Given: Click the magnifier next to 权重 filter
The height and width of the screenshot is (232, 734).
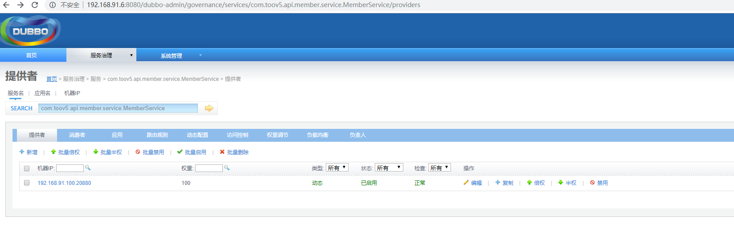Looking at the screenshot, I should pos(227,168).
